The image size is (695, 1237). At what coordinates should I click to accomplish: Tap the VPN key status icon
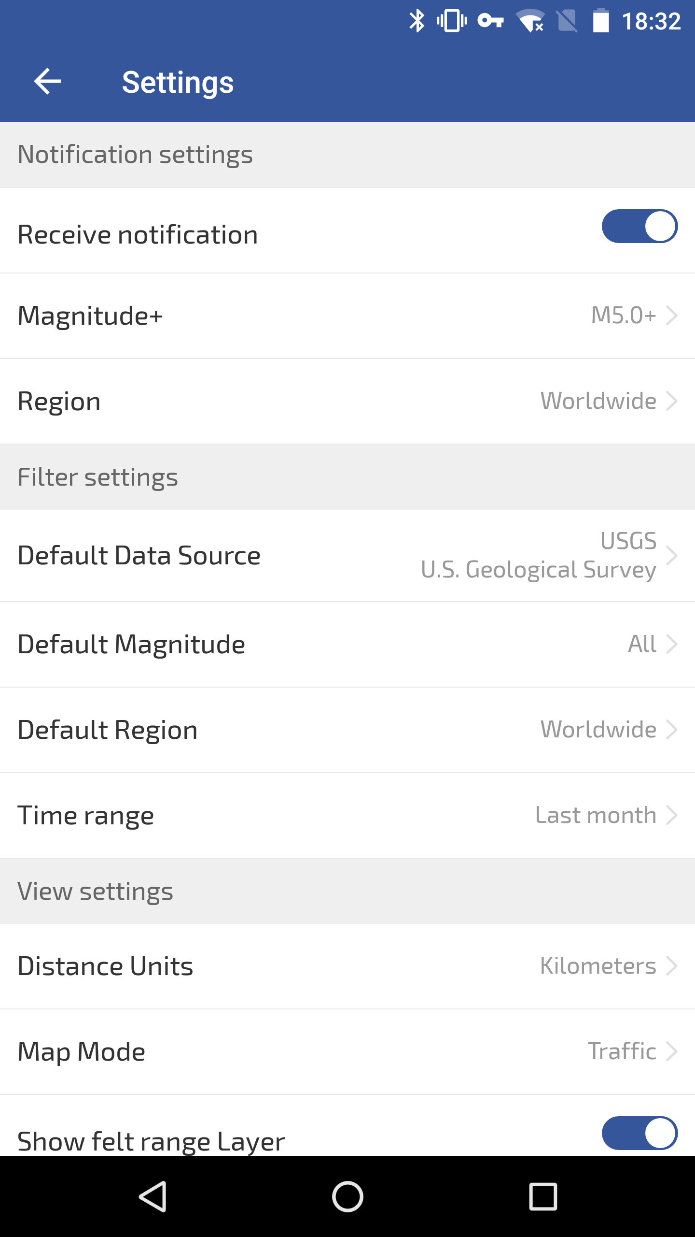click(x=490, y=21)
